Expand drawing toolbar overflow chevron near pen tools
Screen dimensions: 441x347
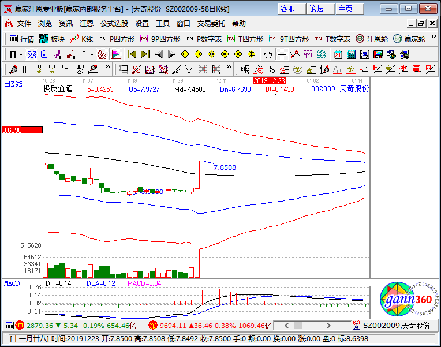point(107,67)
